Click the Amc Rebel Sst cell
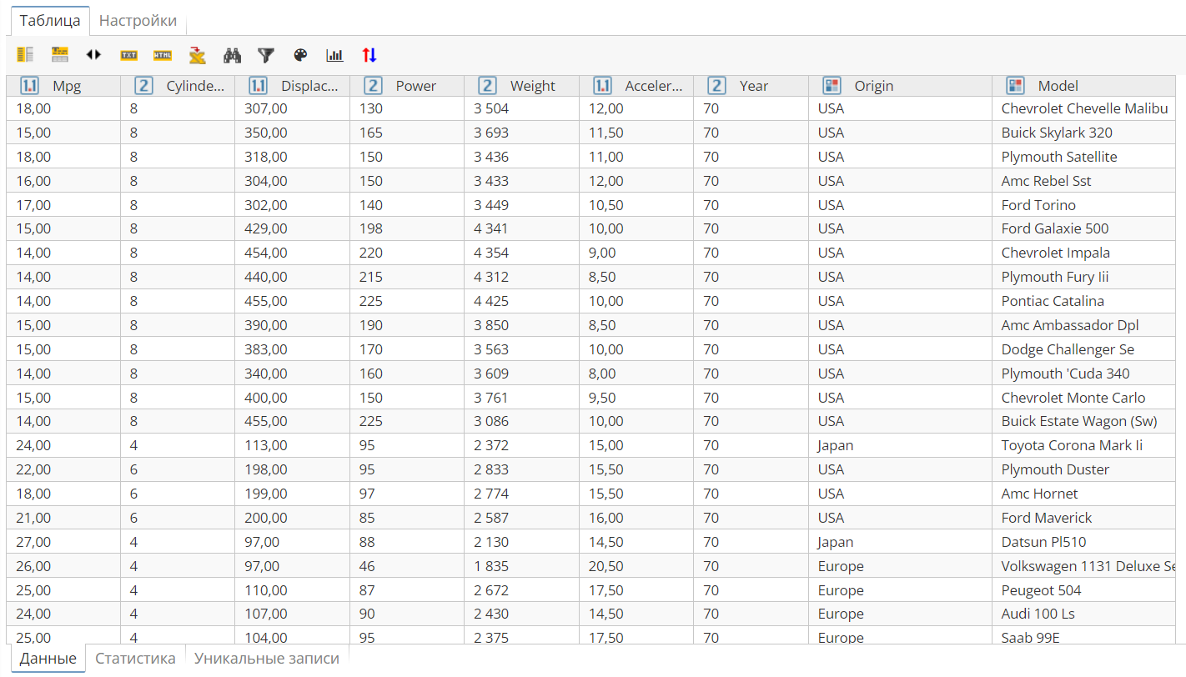This screenshot has width=1186, height=677. point(1084,181)
